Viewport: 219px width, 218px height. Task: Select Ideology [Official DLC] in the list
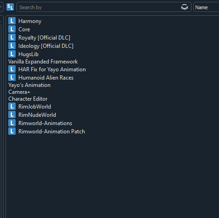(46, 46)
